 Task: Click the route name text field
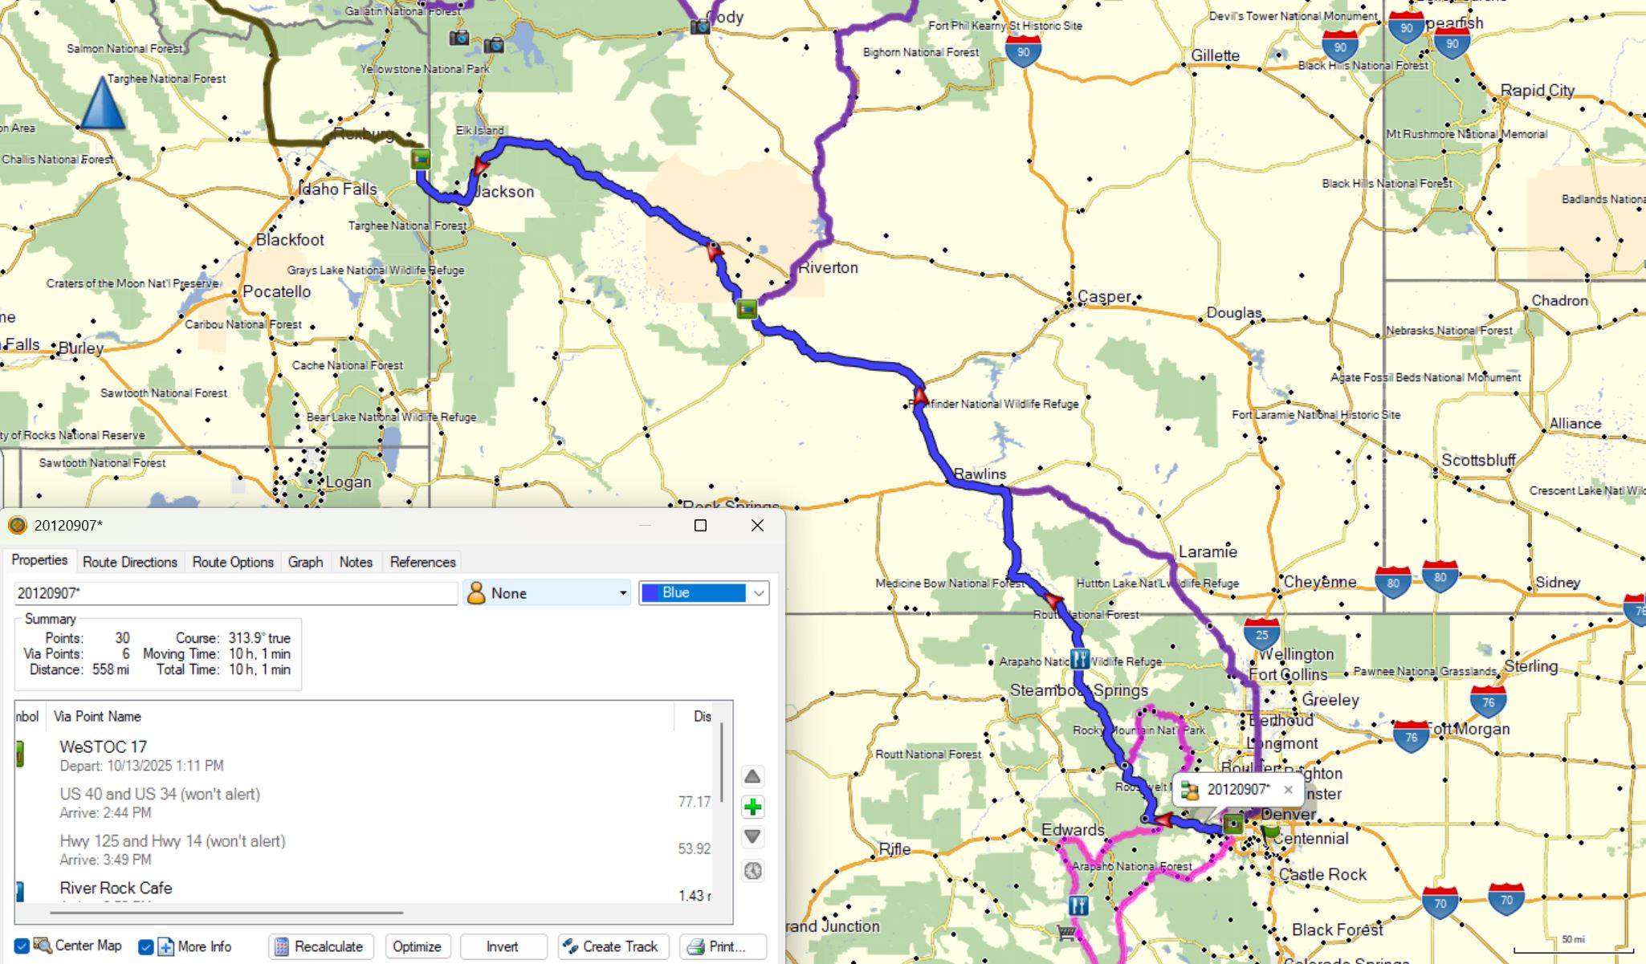click(x=234, y=593)
